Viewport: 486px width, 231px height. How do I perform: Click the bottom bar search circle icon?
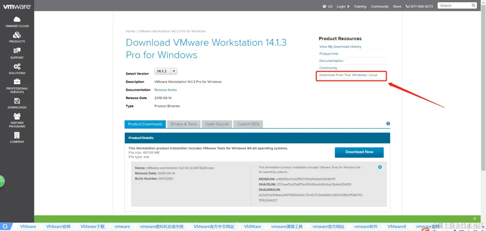[5, 226]
